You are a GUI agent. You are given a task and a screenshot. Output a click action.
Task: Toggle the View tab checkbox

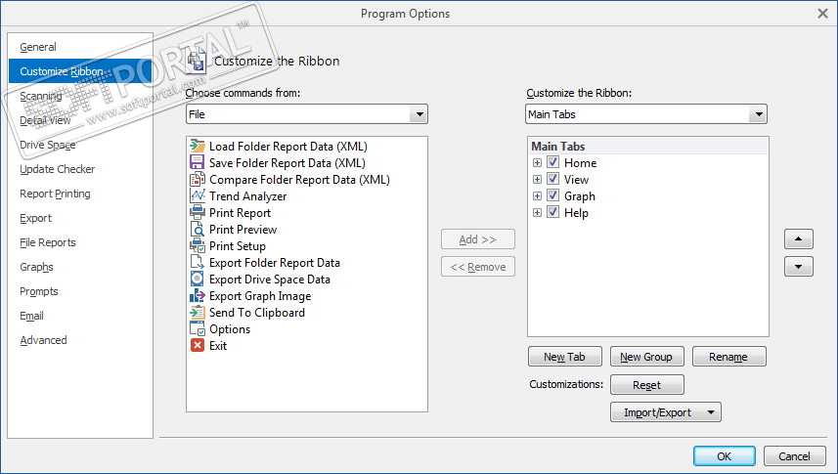pos(553,180)
